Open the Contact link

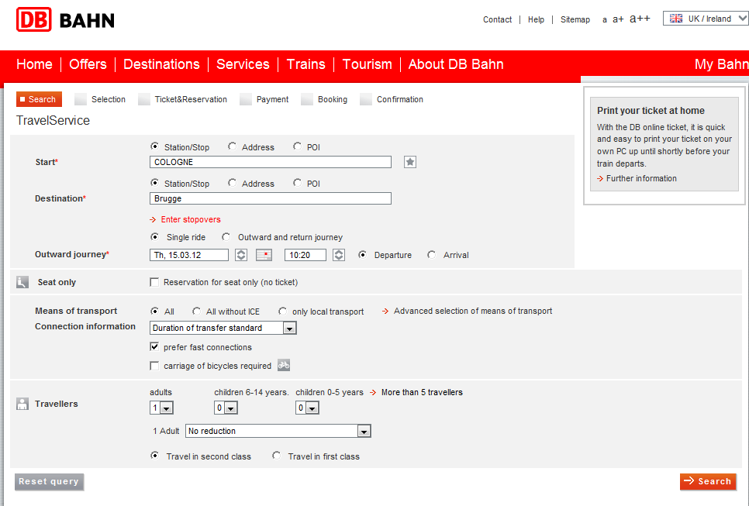(x=497, y=19)
